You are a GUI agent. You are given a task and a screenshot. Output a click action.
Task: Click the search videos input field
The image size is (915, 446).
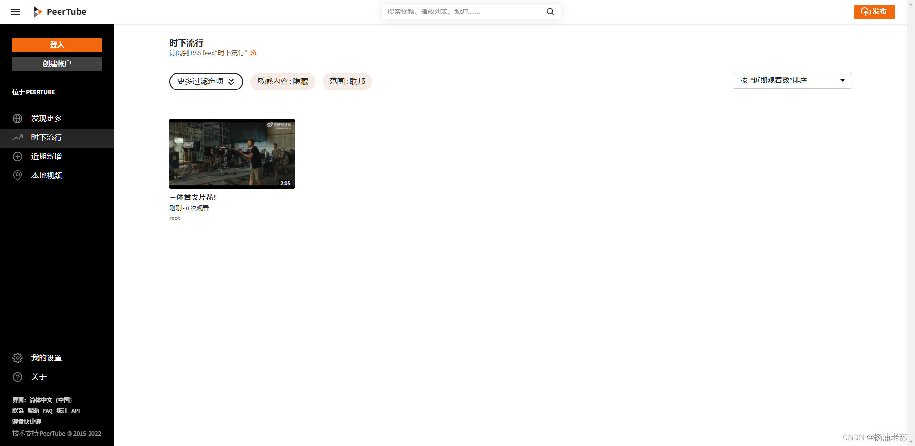click(x=463, y=11)
